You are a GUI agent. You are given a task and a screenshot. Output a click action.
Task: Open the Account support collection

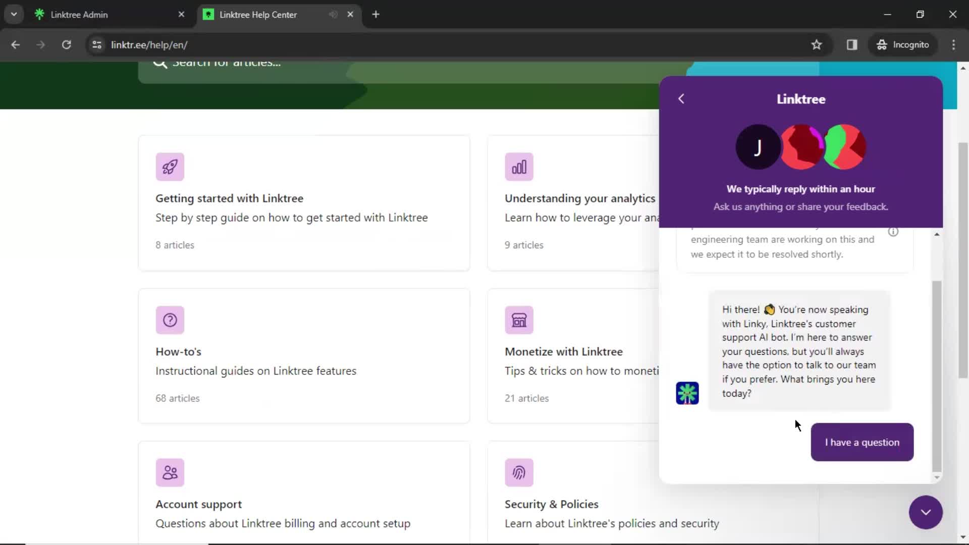coord(304,493)
